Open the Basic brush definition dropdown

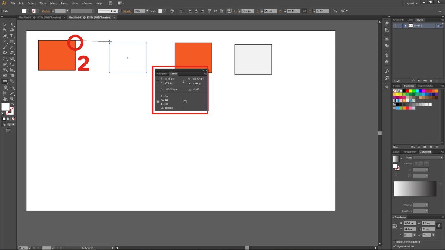coord(119,11)
